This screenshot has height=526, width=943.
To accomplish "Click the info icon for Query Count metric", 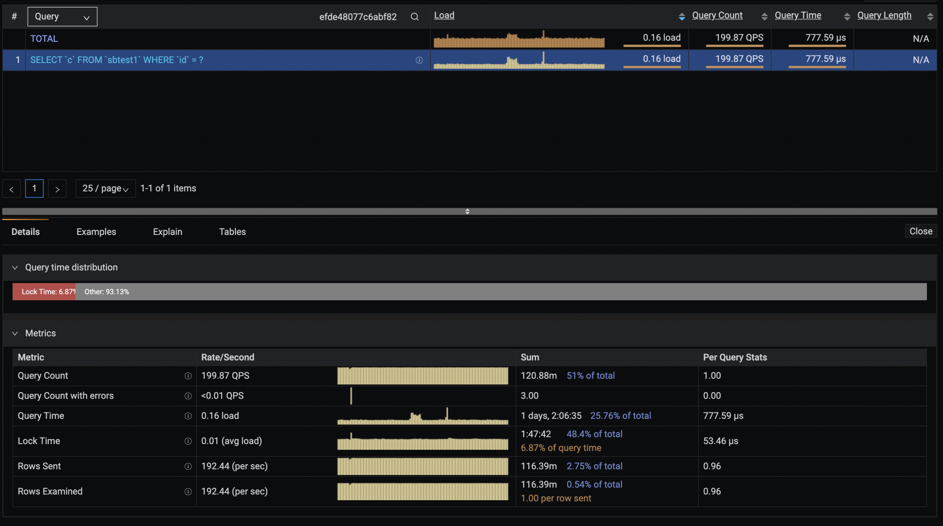I will (x=188, y=376).
